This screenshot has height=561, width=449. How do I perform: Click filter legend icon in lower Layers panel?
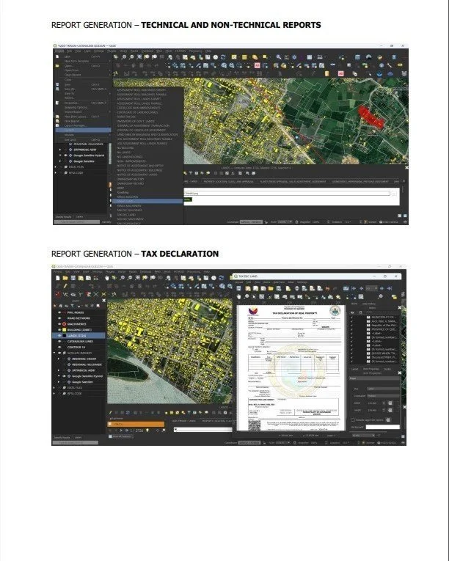(72, 306)
